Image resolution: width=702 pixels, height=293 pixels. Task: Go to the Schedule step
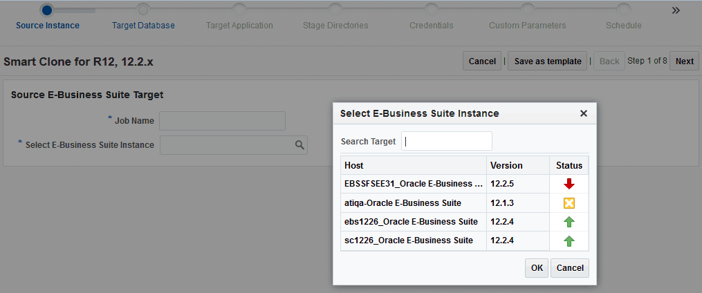click(624, 26)
